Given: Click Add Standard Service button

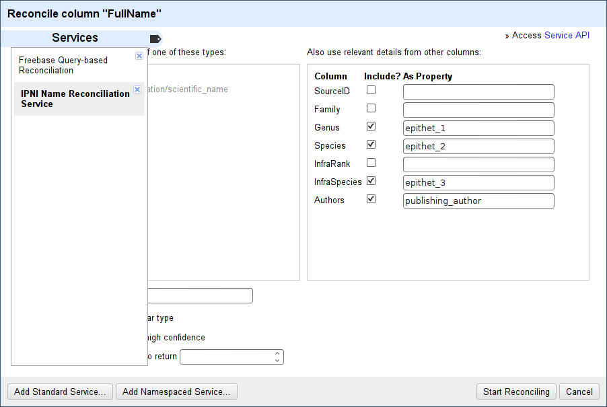Looking at the screenshot, I should [60, 392].
